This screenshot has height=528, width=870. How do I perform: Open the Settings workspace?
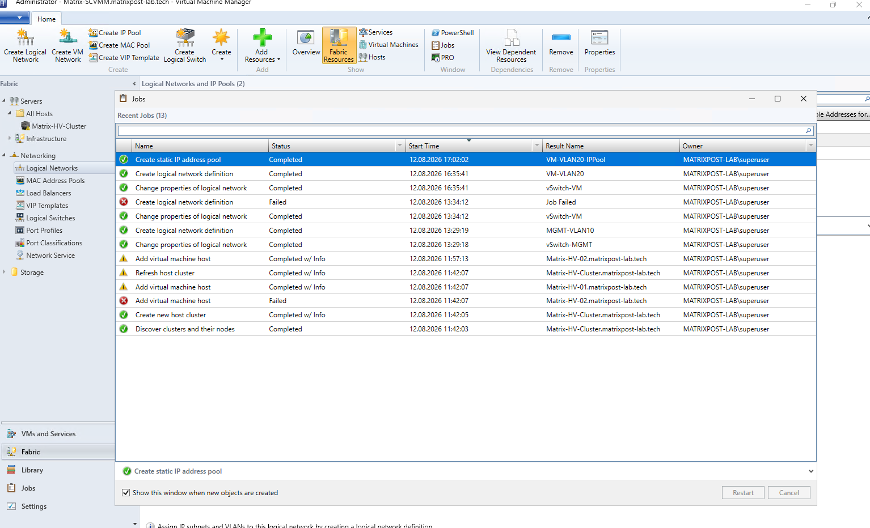[57, 506]
